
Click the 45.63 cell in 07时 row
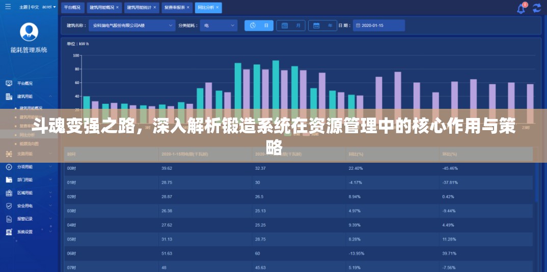(260, 268)
